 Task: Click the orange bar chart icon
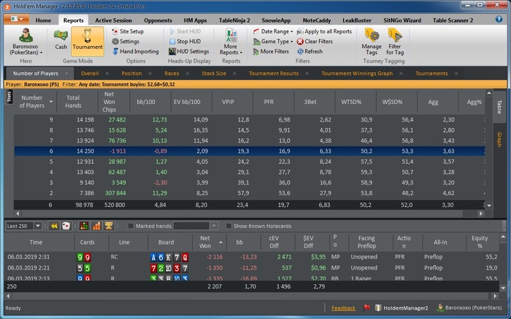pyautogui.click(x=96, y=226)
